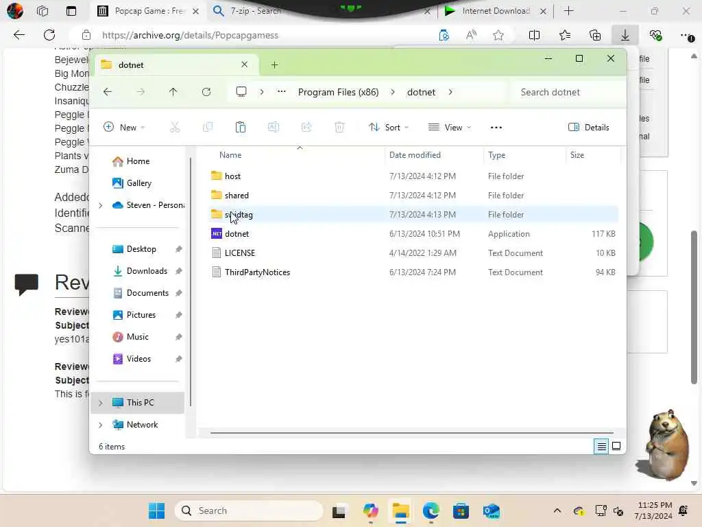
Task: Sort by the Date modified column header
Action: point(415,155)
